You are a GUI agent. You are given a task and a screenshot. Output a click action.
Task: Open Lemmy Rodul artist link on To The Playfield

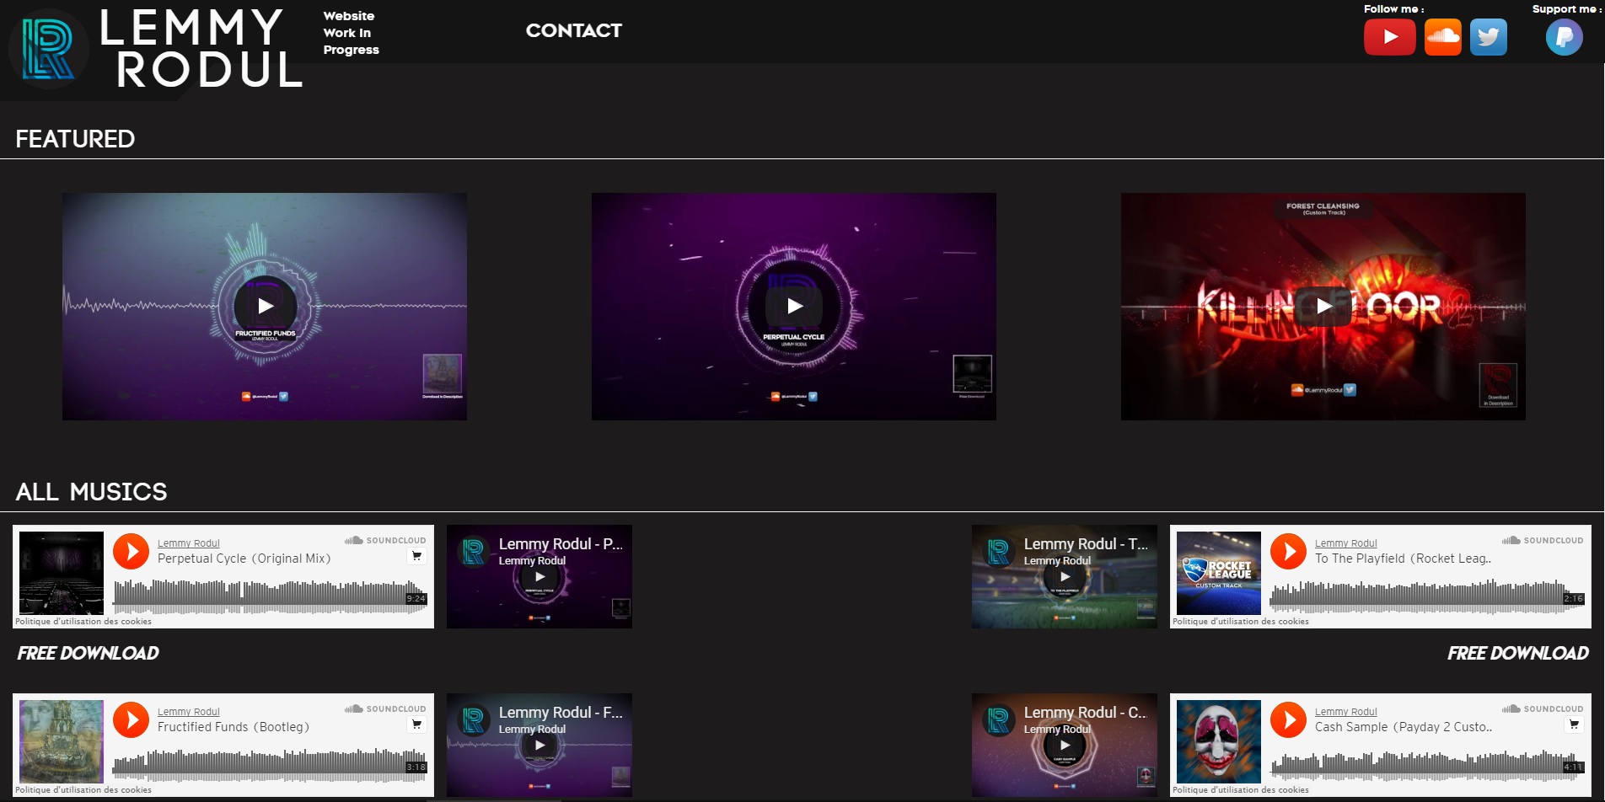click(1345, 543)
